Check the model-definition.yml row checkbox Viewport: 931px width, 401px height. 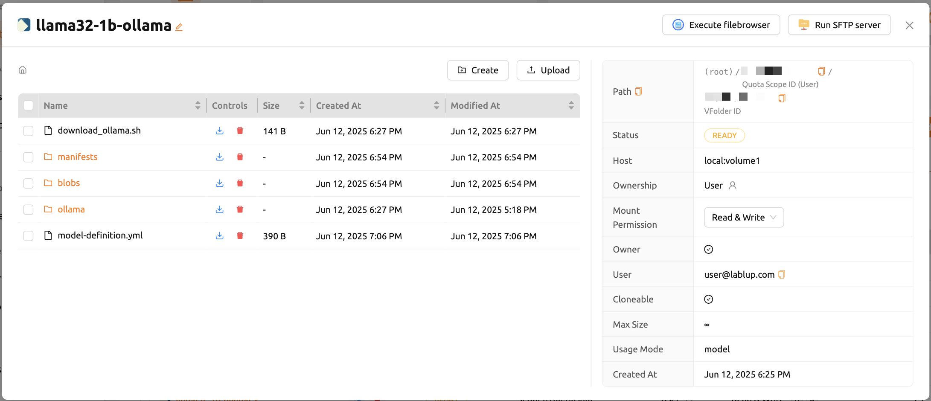[29, 235]
